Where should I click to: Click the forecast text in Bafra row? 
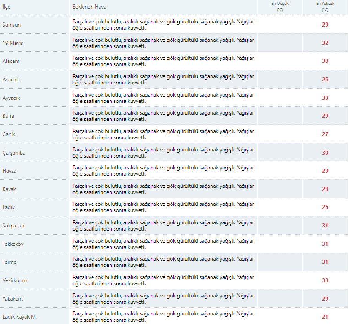pos(163,116)
